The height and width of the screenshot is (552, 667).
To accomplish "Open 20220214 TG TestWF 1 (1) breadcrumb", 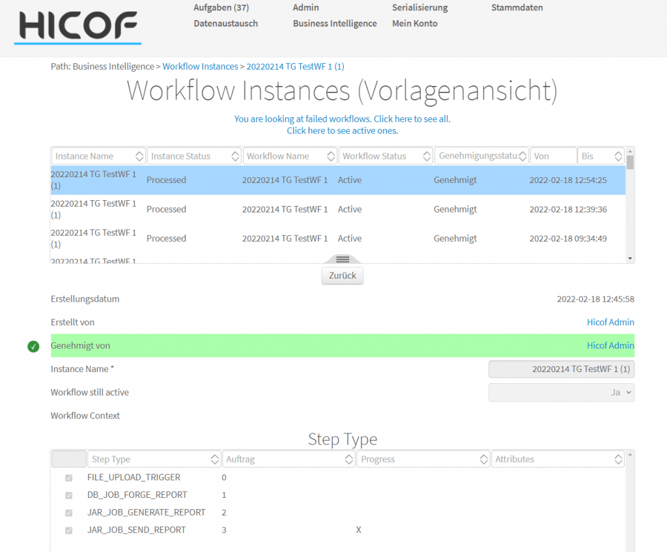I will 295,66.
